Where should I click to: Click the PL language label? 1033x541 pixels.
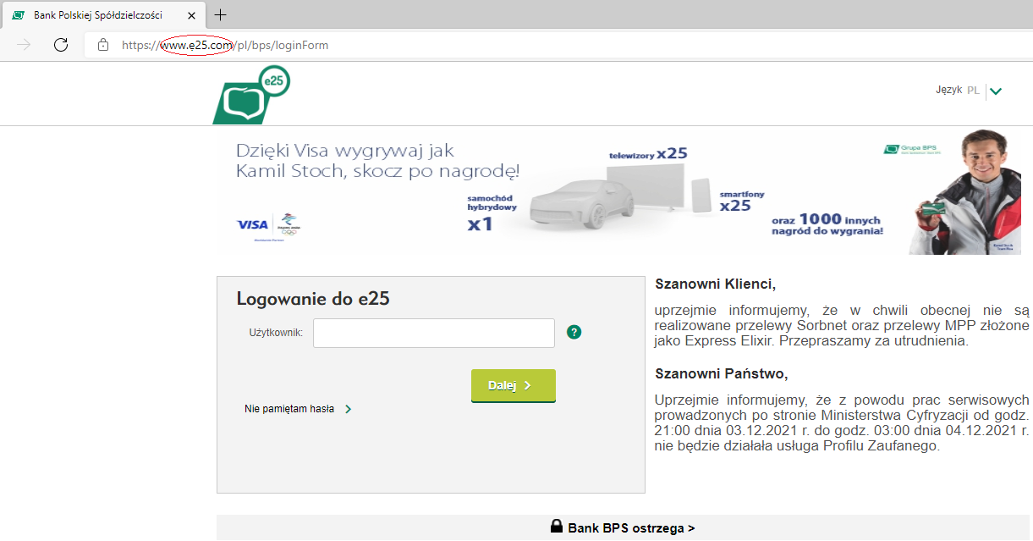[x=973, y=90]
